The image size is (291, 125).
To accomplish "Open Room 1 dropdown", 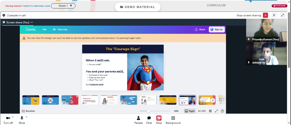I will [63, 6].
